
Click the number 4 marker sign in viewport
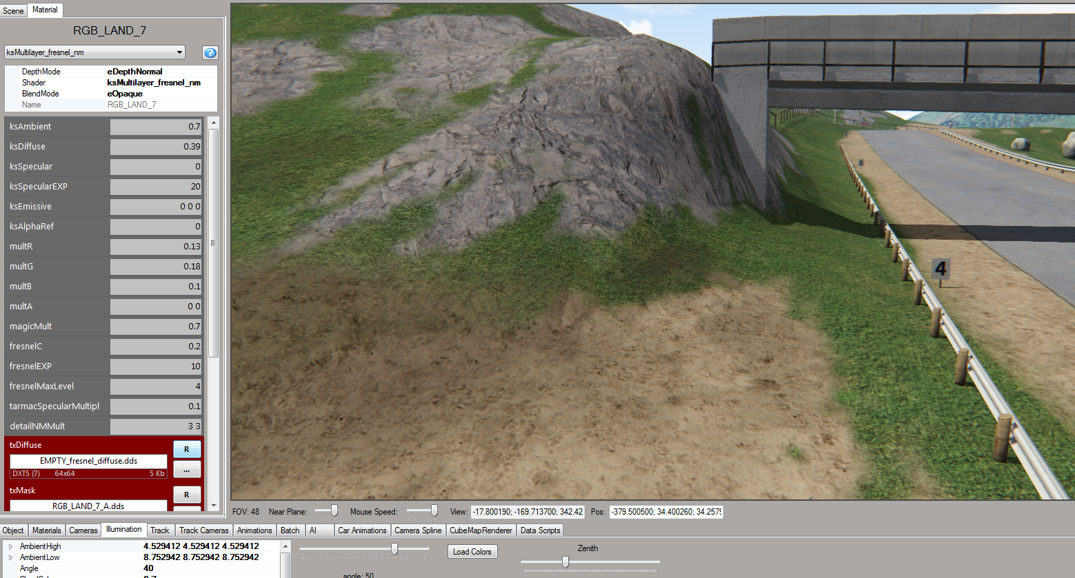[941, 269]
